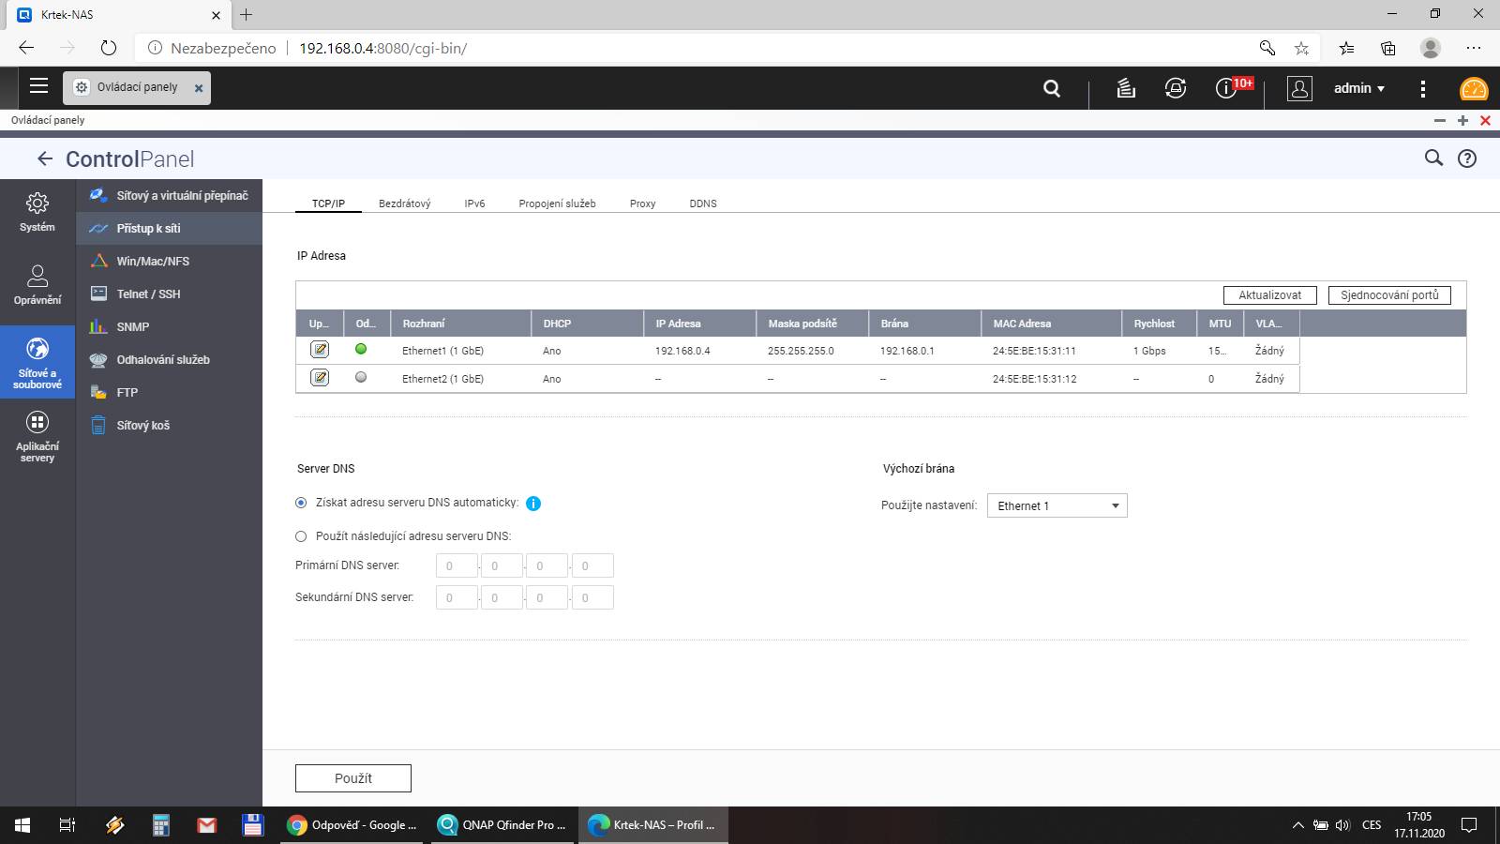Search within the Control Panel

tap(1433, 158)
